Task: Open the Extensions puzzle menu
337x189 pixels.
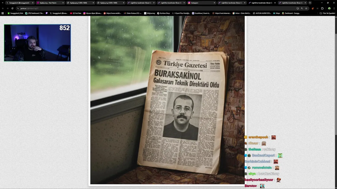Action: (322, 8)
